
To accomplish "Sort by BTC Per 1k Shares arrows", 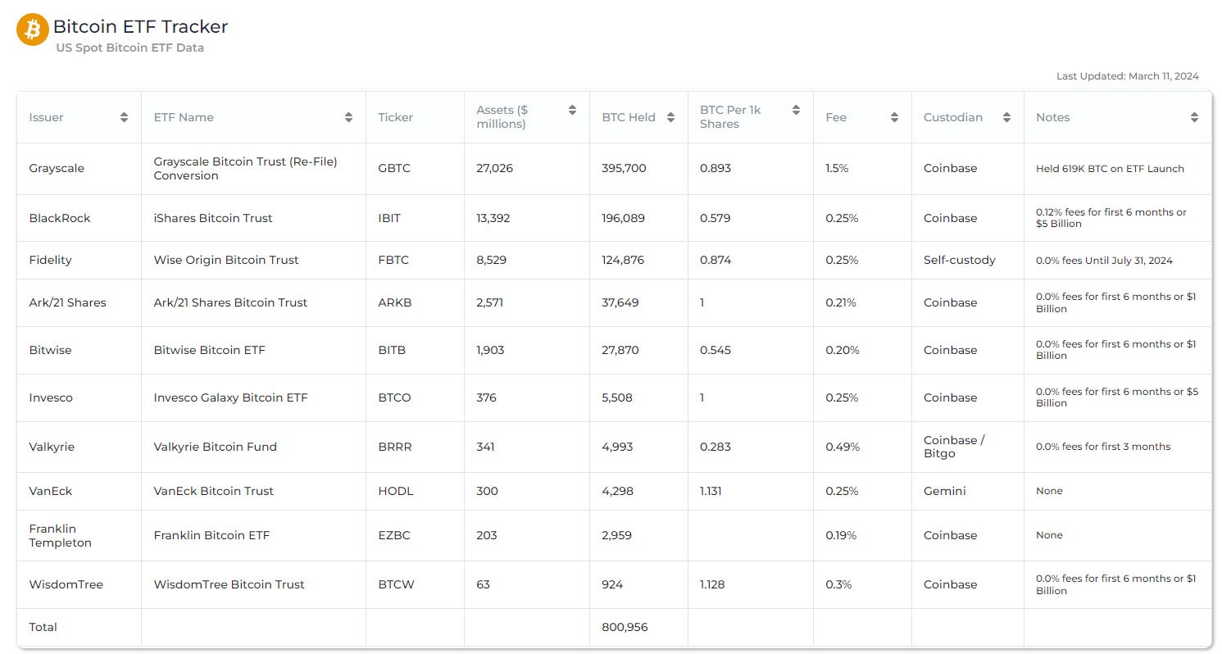I will click(x=796, y=110).
